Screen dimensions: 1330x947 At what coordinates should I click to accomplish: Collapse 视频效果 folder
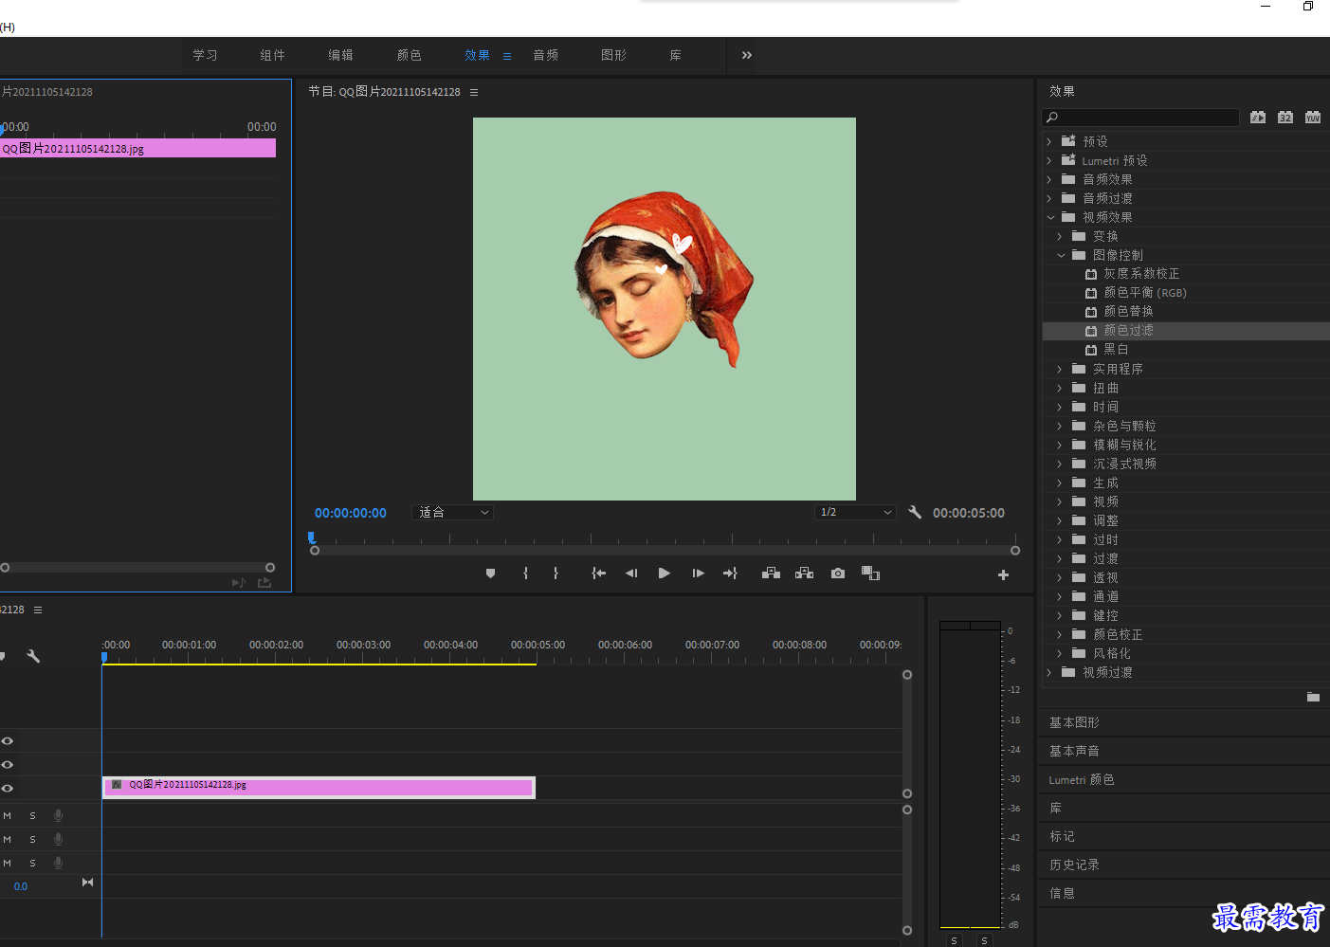point(1050,217)
